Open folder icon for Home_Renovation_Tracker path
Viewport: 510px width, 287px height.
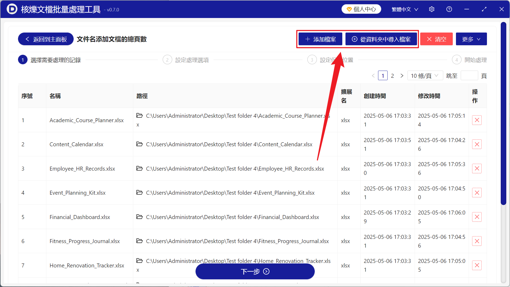(139, 261)
